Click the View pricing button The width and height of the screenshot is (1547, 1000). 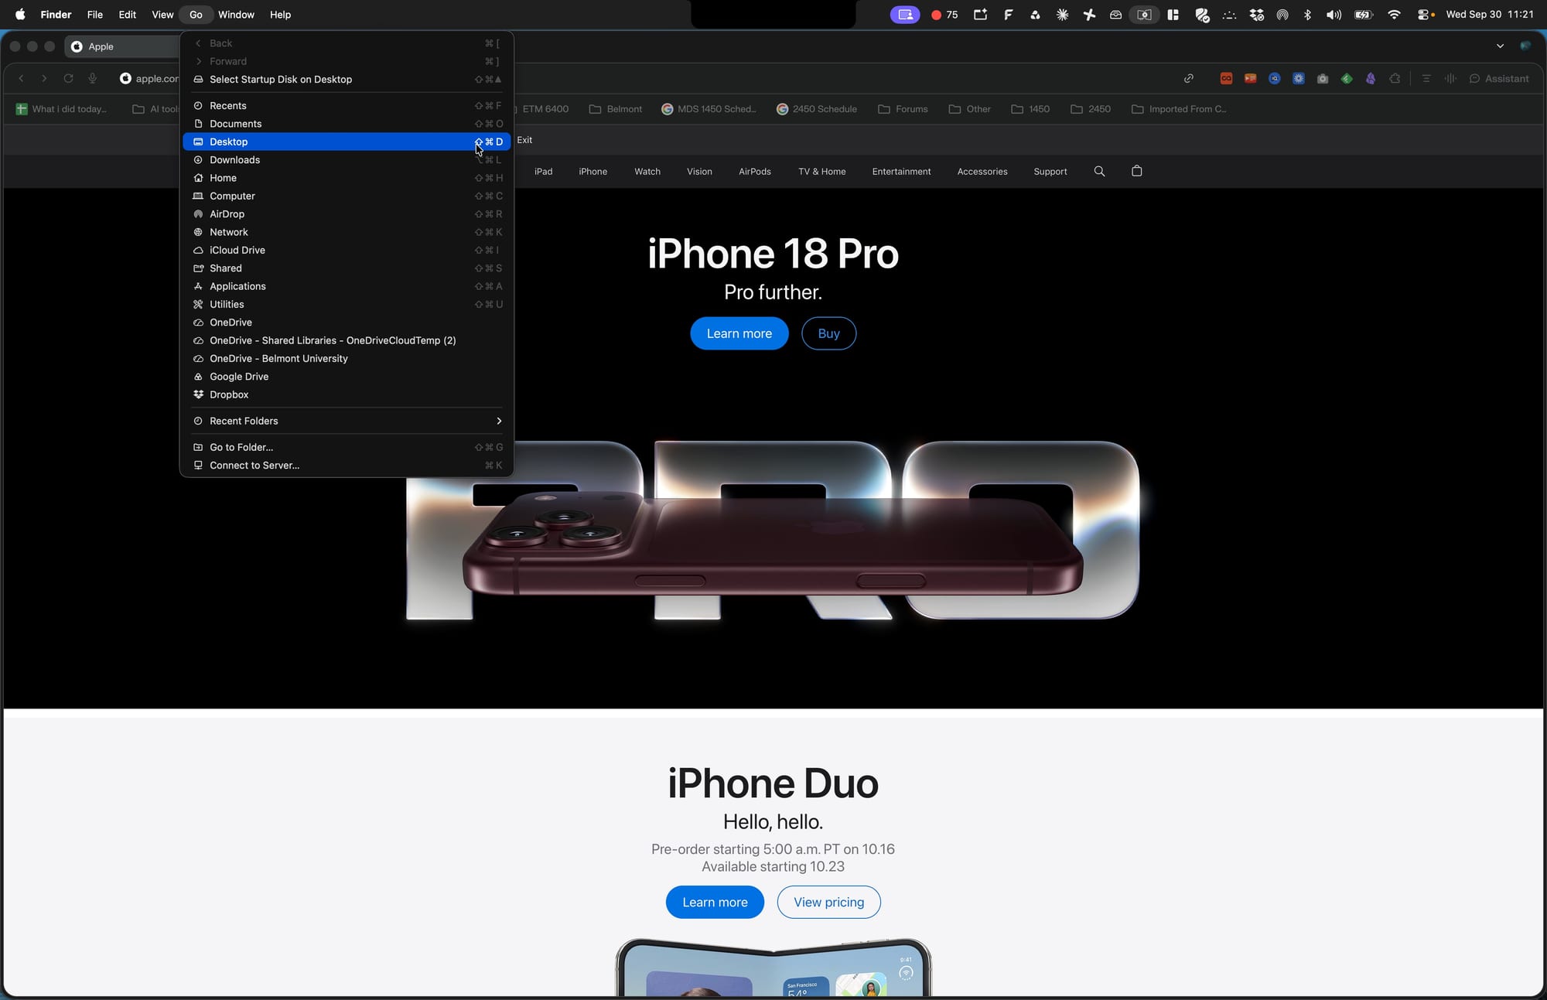[828, 902]
